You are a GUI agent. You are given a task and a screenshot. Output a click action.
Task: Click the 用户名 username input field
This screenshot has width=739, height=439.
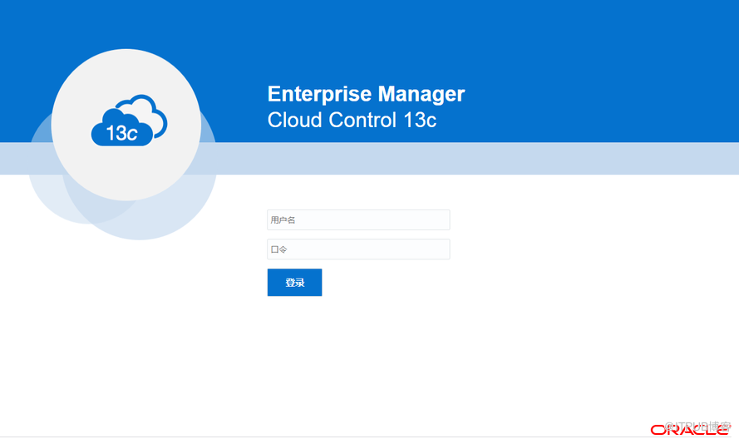pos(358,219)
